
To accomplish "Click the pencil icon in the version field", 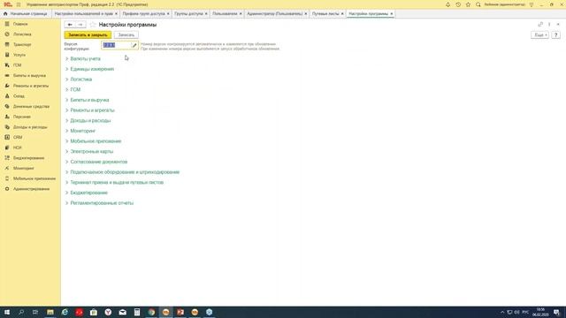I will (x=134, y=45).
